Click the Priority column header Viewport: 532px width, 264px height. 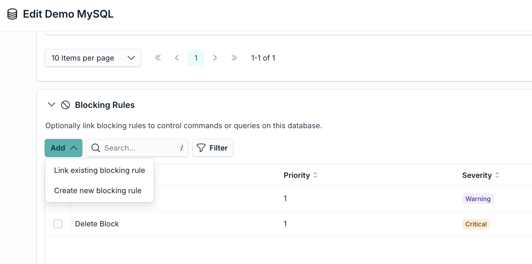tap(297, 176)
